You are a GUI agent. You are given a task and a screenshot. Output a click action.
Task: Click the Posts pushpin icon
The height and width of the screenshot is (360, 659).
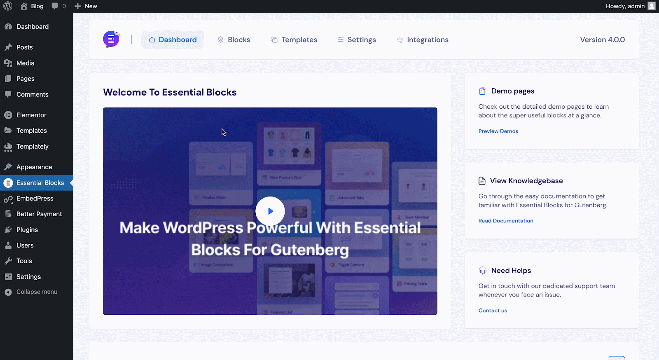8,47
